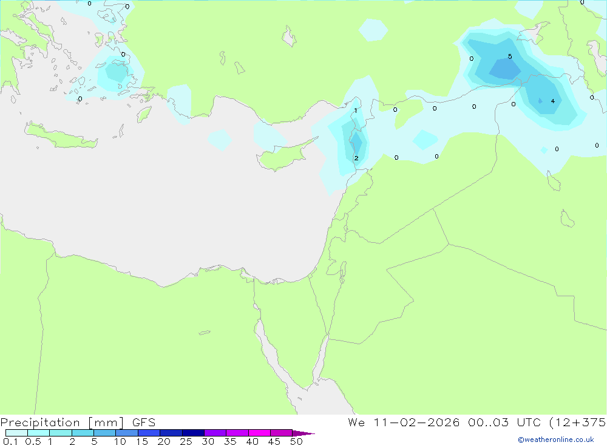The image size is (607, 445).
Task: Pick the 2–5 mm legend swatch
Action: point(83,433)
